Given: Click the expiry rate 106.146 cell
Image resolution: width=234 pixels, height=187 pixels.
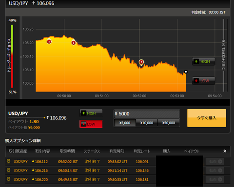Looking at the screenshot, I should click(x=142, y=170).
